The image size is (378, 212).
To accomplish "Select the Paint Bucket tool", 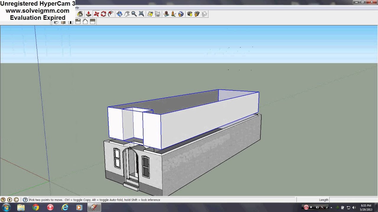I will tap(80, 14).
